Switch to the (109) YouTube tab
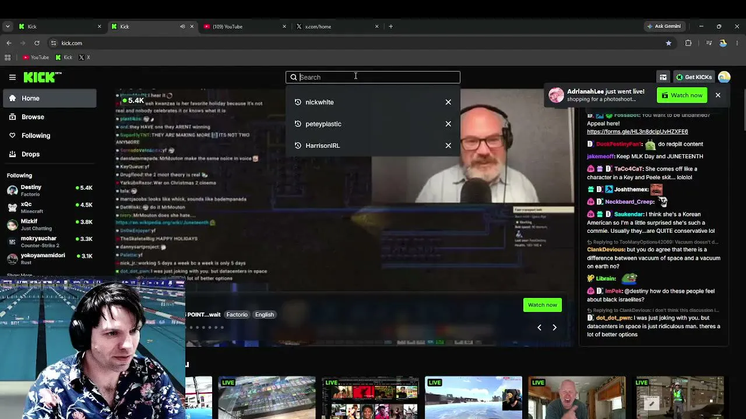The width and height of the screenshot is (746, 419). coord(245,26)
